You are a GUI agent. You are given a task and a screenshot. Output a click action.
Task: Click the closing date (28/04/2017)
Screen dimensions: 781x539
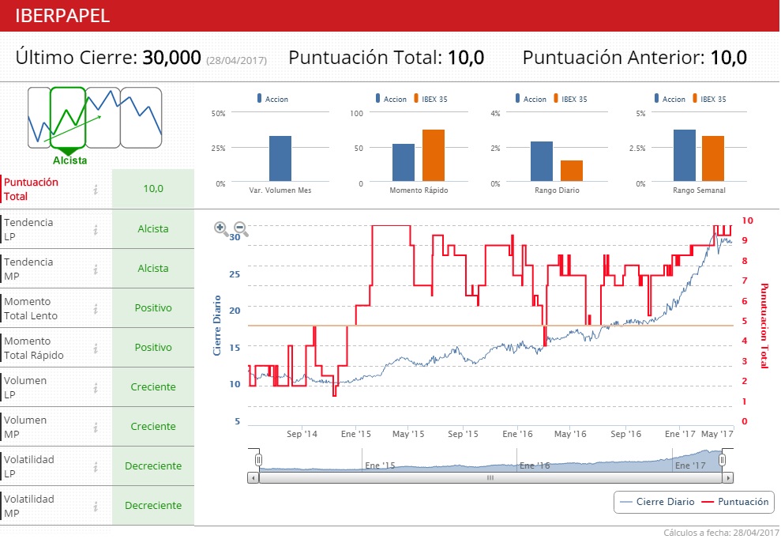pos(237,61)
